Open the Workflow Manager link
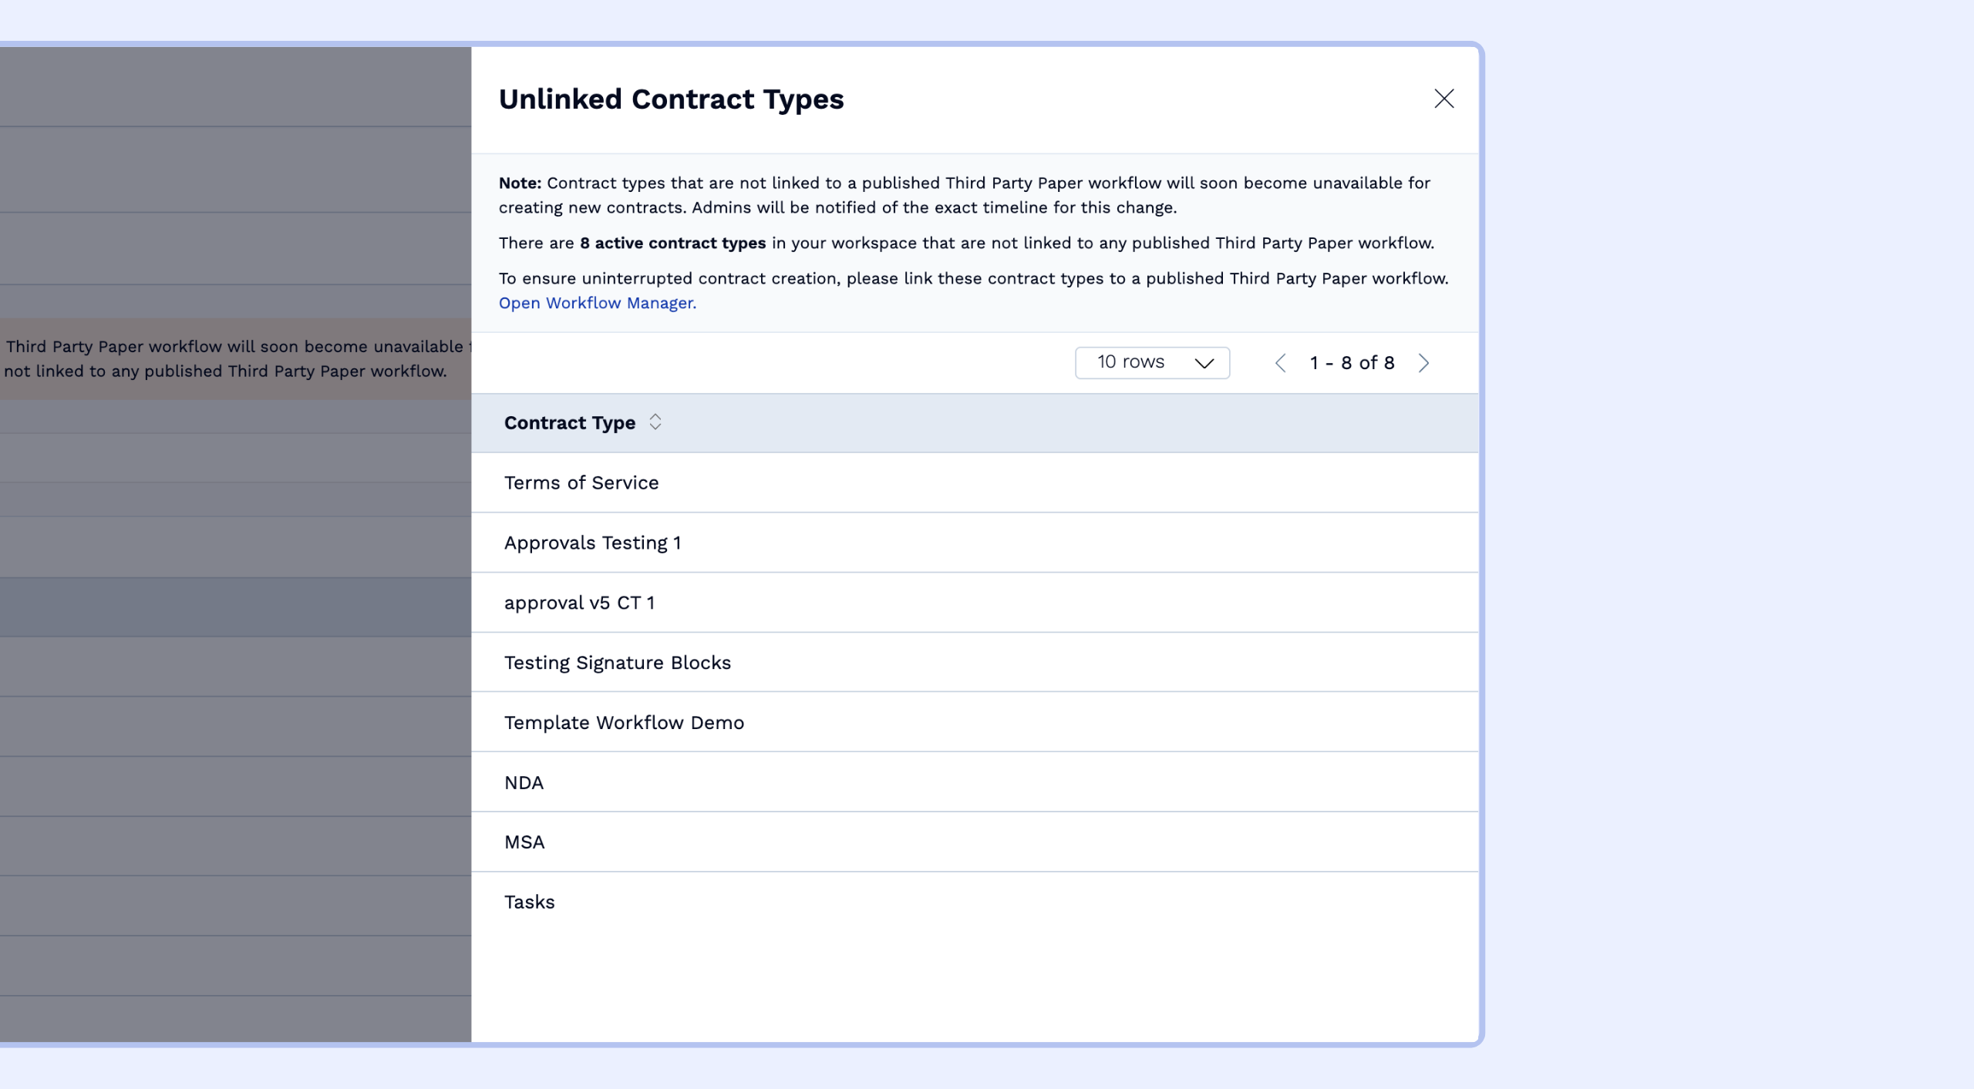Image resolution: width=1974 pixels, height=1089 pixels. click(x=597, y=303)
